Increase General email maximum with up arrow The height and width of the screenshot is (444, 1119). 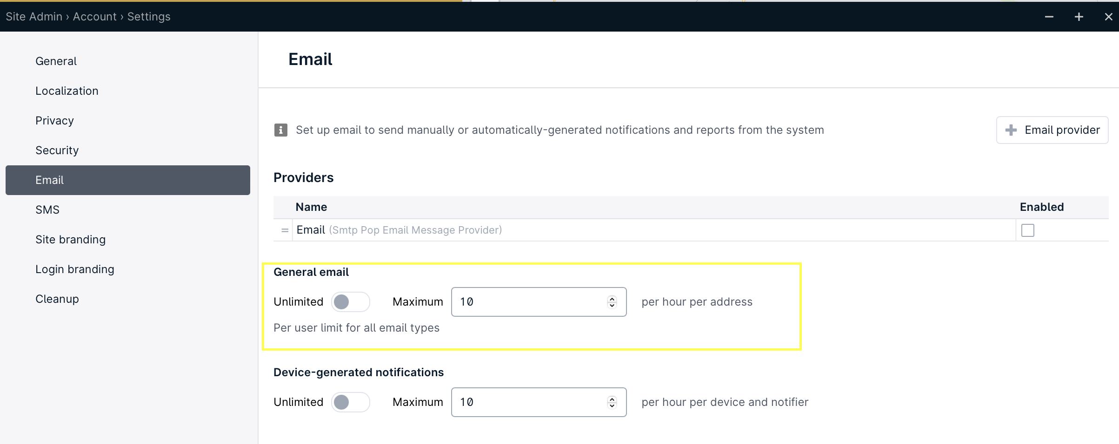coord(612,299)
